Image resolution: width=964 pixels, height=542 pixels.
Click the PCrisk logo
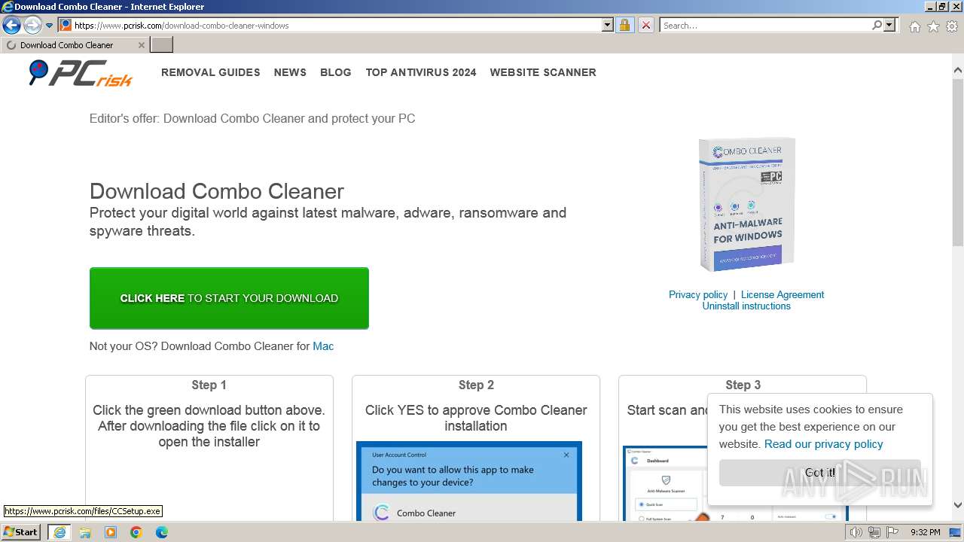point(81,73)
